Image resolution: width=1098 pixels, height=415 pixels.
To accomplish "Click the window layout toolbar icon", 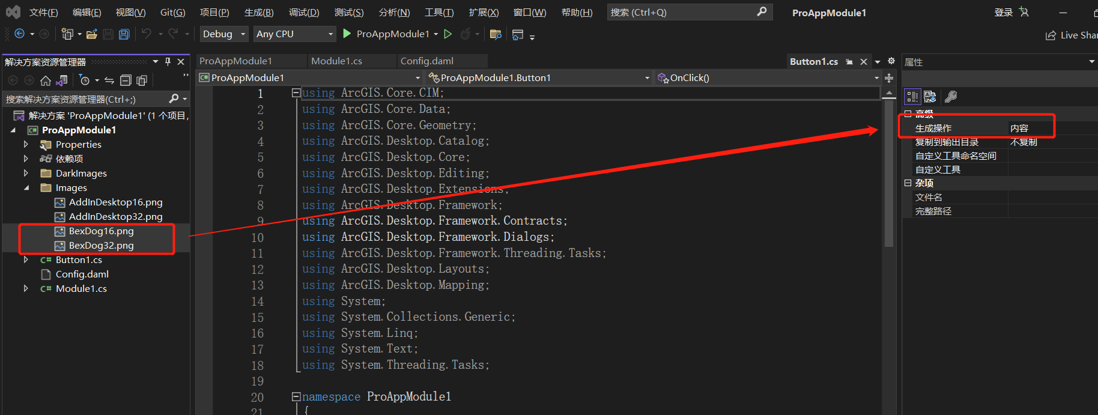I will (x=518, y=35).
